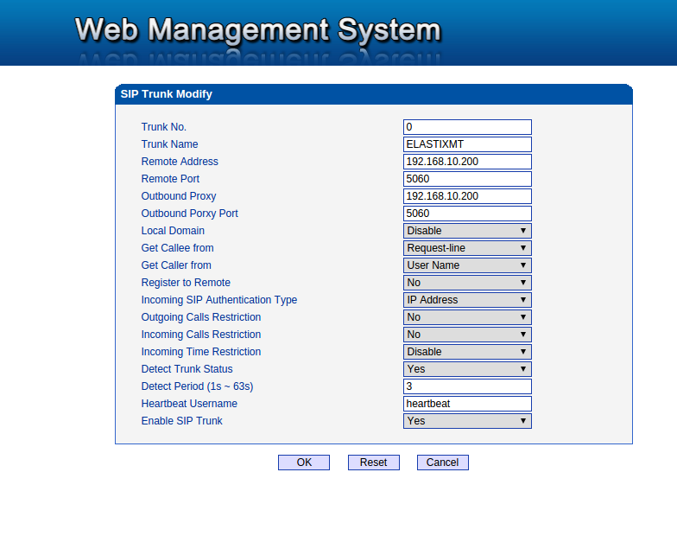The height and width of the screenshot is (536, 677).
Task: Open the Get Caller from dropdown
Action: click(467, 265)
